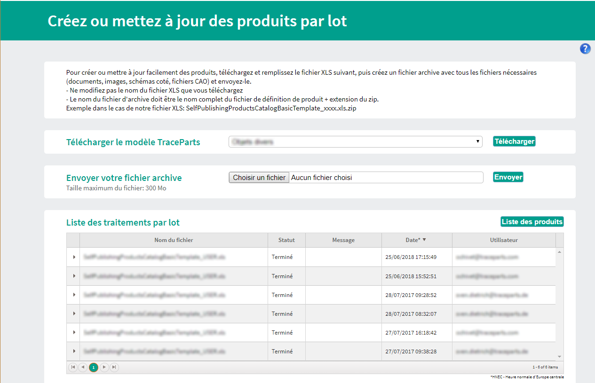The height and width of the screenshot is (383, 595).
Task: Select page 1 in the pager
Action: (94, 367)
